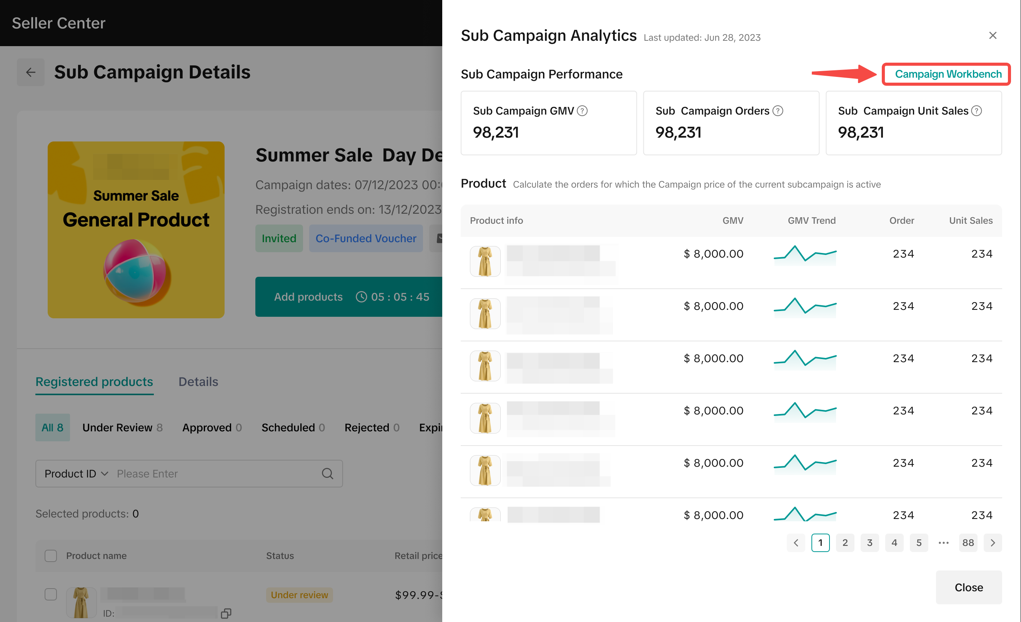
Task: Click the search magnifier in Product ID field
Action: [327, 473]
